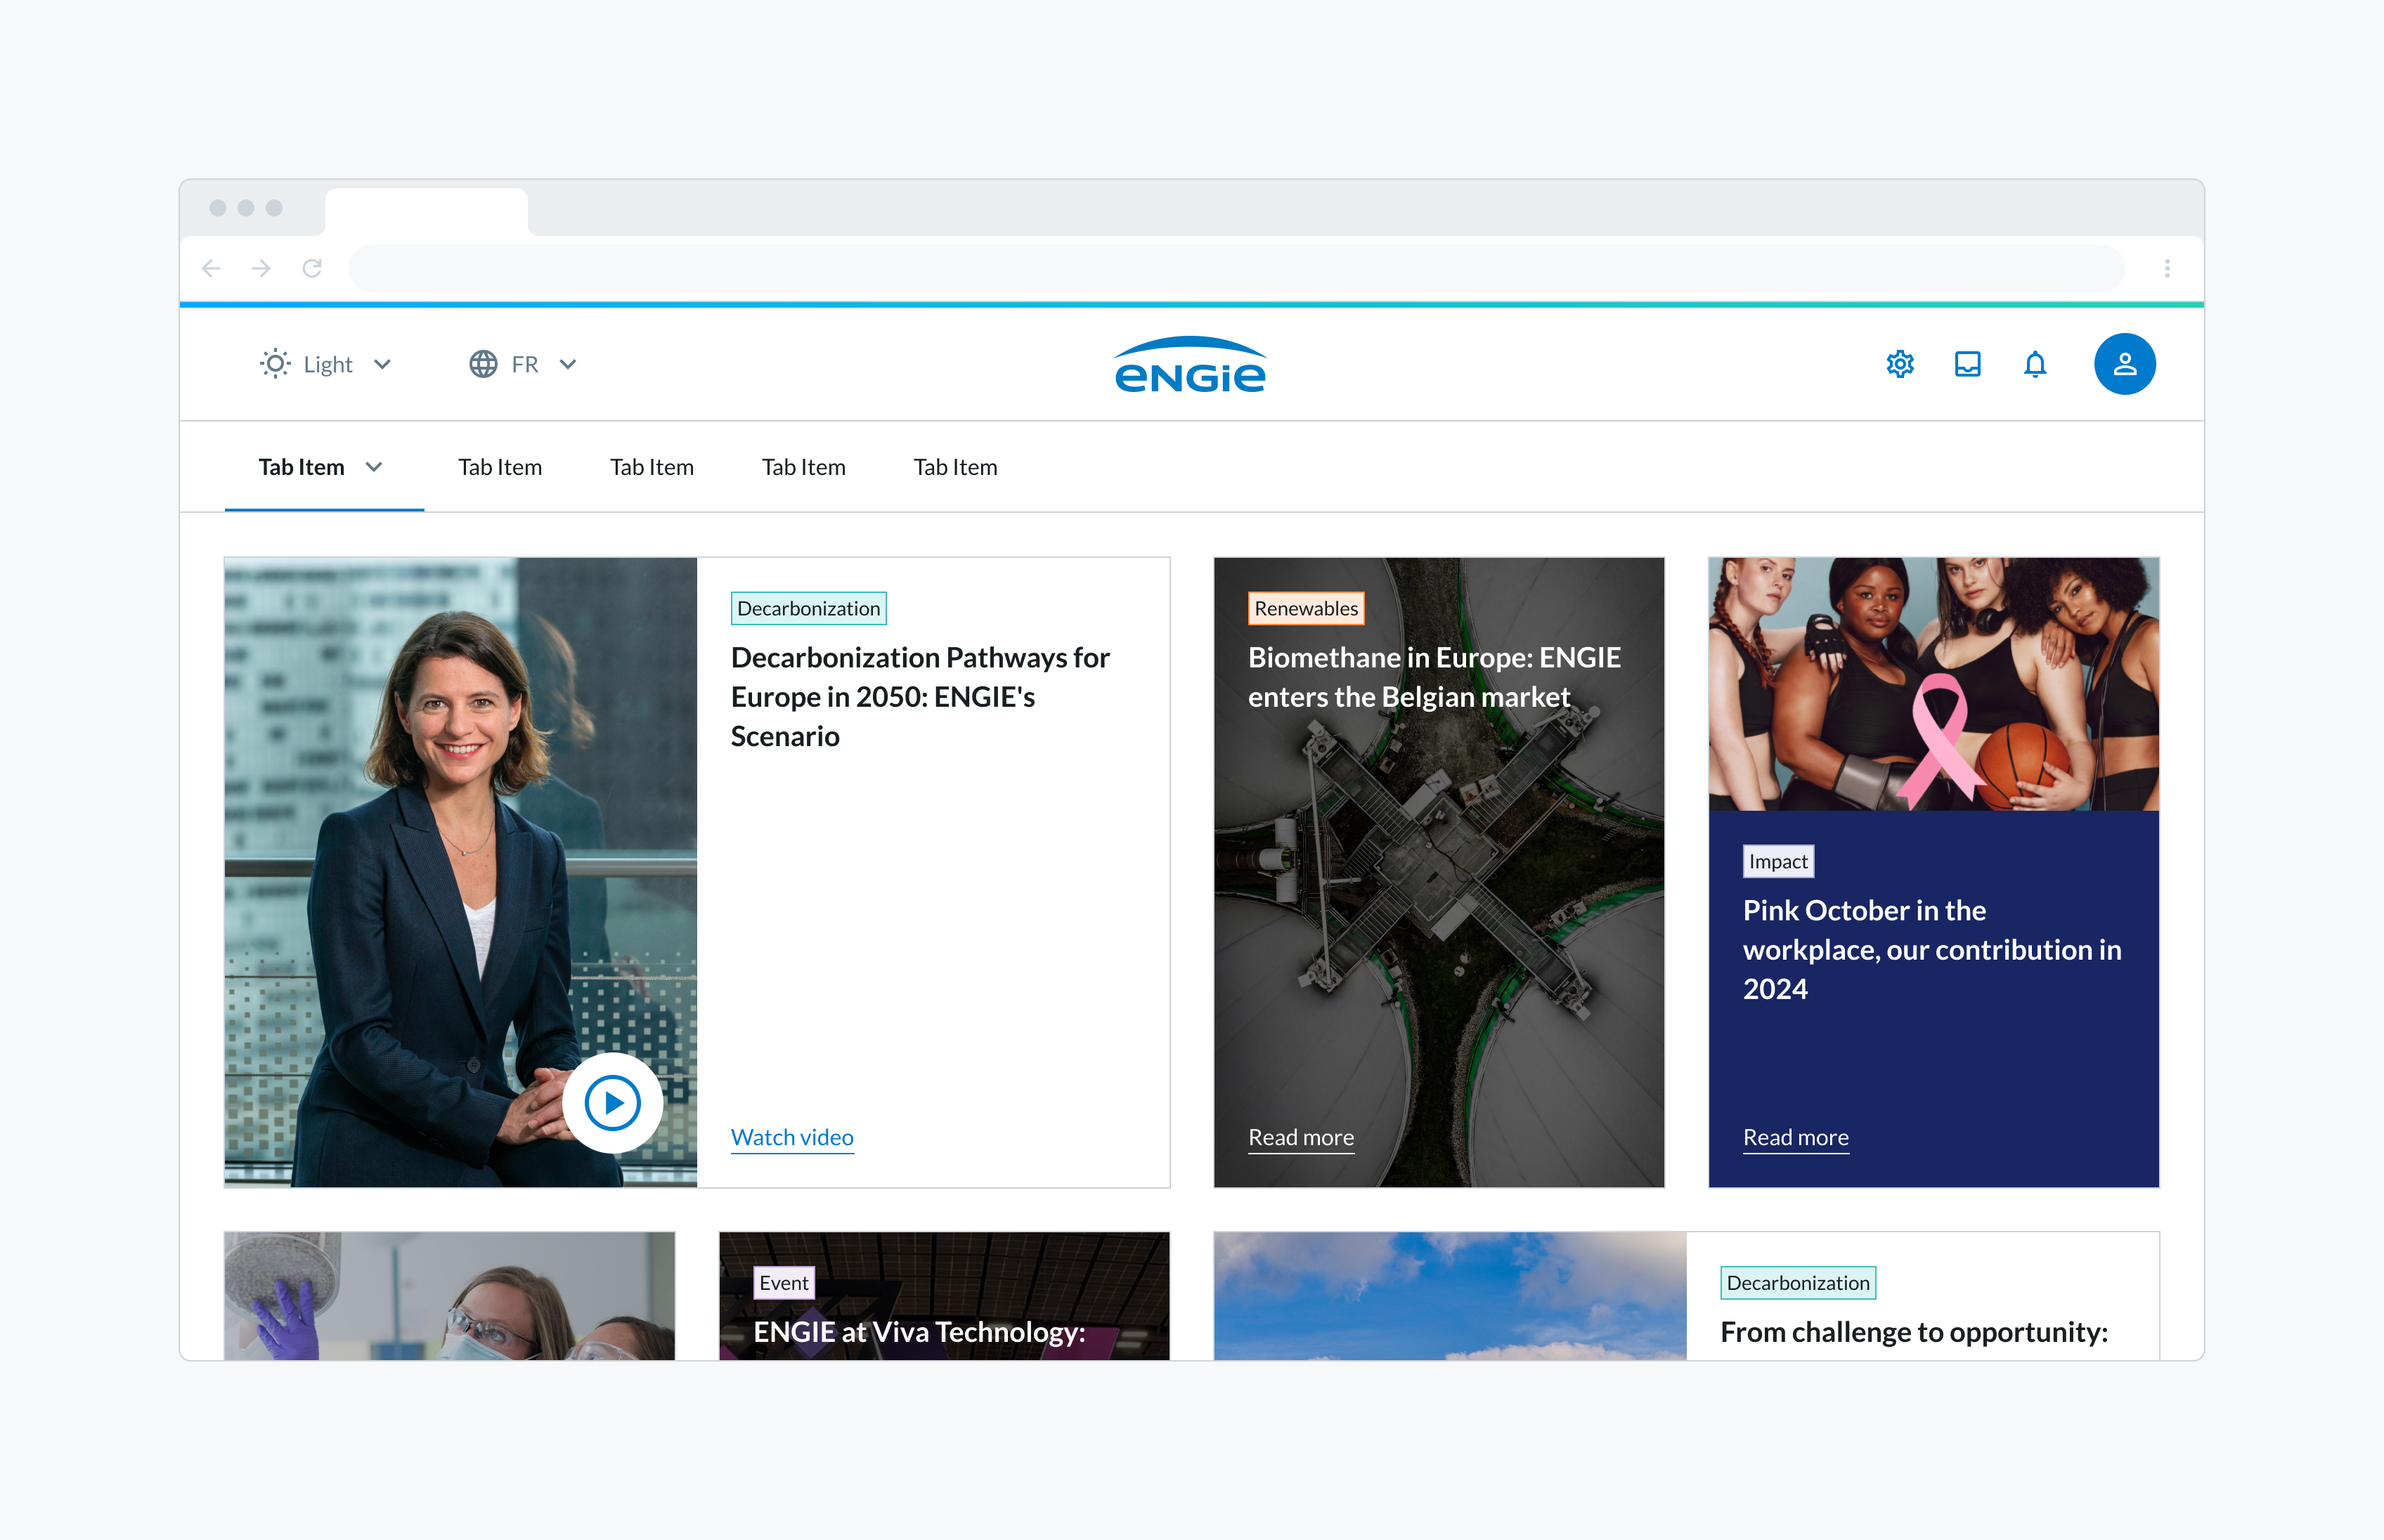Click the lab researchers photo card
The image size is (2384, 1540).
pos(451,1296)
